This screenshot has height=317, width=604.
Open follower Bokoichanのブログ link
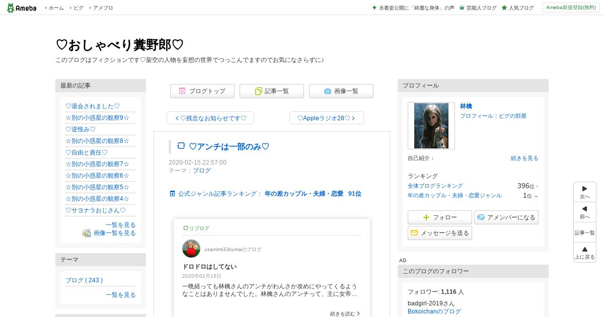(434, 311)
